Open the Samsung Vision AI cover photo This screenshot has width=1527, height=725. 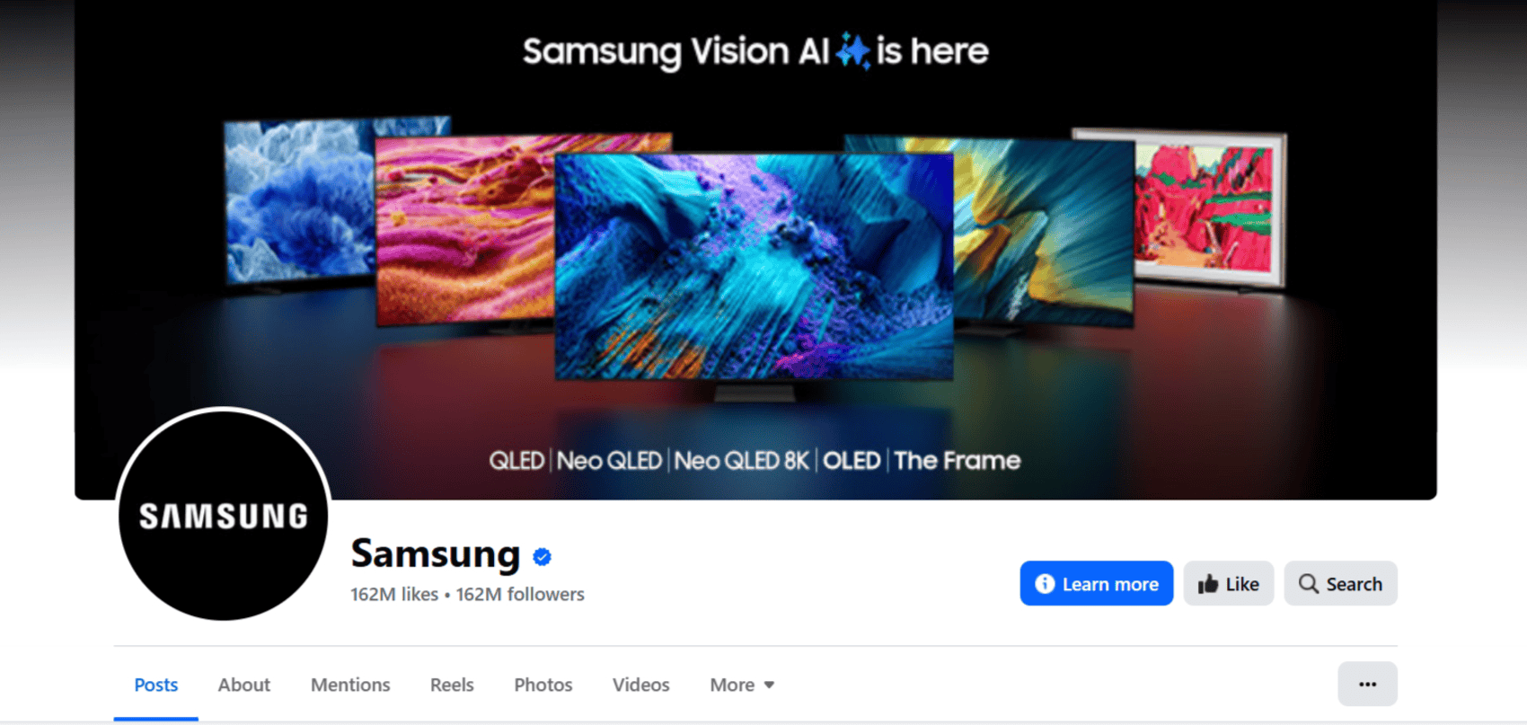pos(755,250)
